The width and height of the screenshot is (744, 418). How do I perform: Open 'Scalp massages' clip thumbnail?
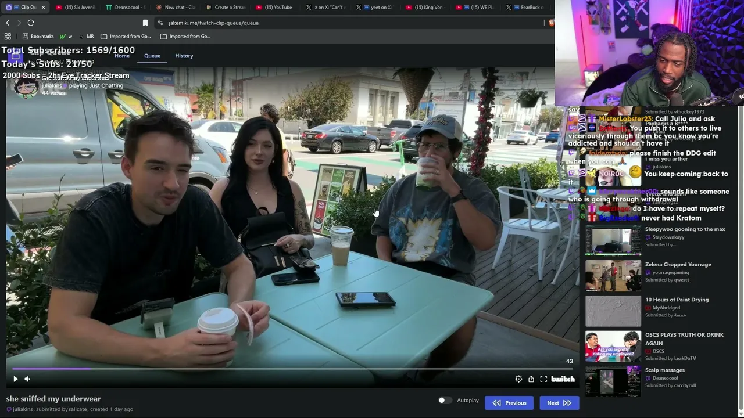tap(613, 381)
